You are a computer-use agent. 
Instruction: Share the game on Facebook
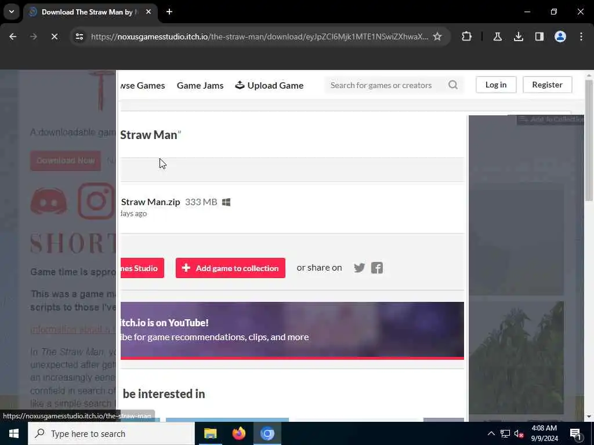(x=377, y=268)
